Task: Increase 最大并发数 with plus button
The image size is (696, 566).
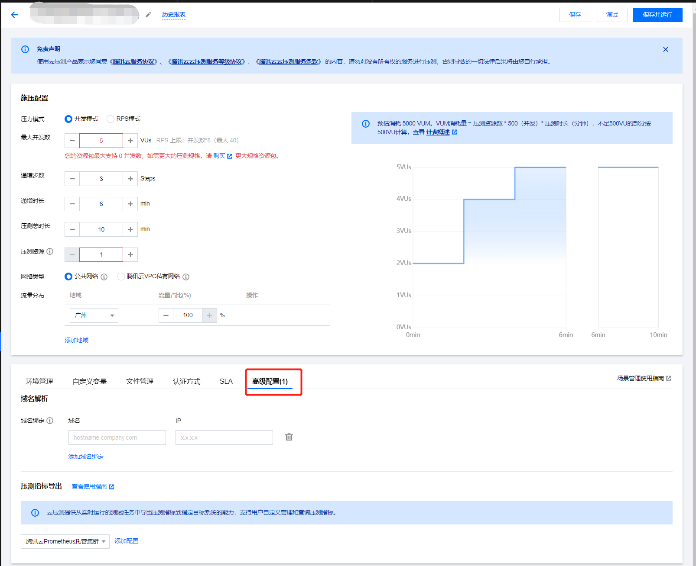Action: [130, 141]
